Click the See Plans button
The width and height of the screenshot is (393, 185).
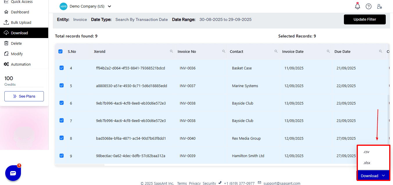click(x=24, y=96)
